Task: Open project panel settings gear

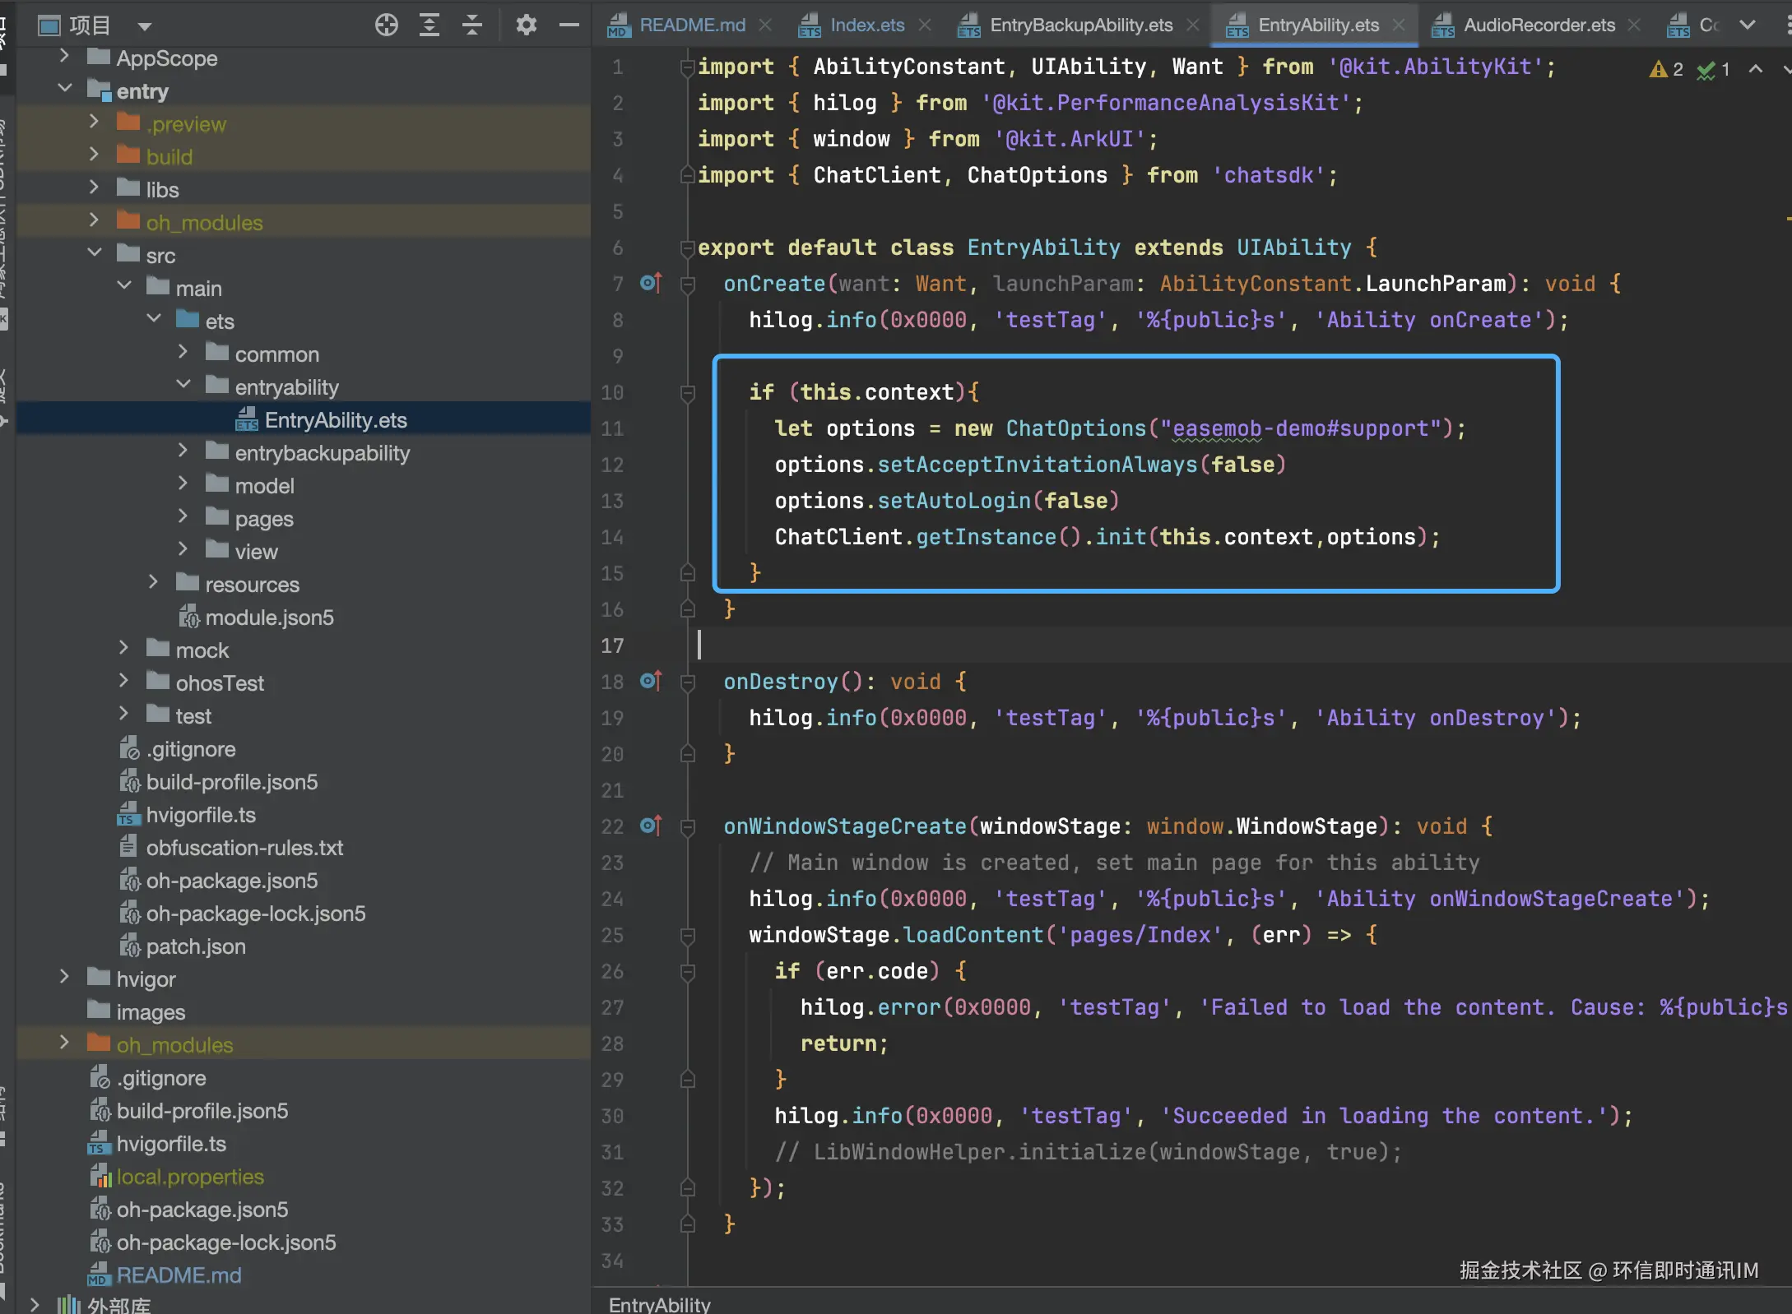Action: coord(526,25)
